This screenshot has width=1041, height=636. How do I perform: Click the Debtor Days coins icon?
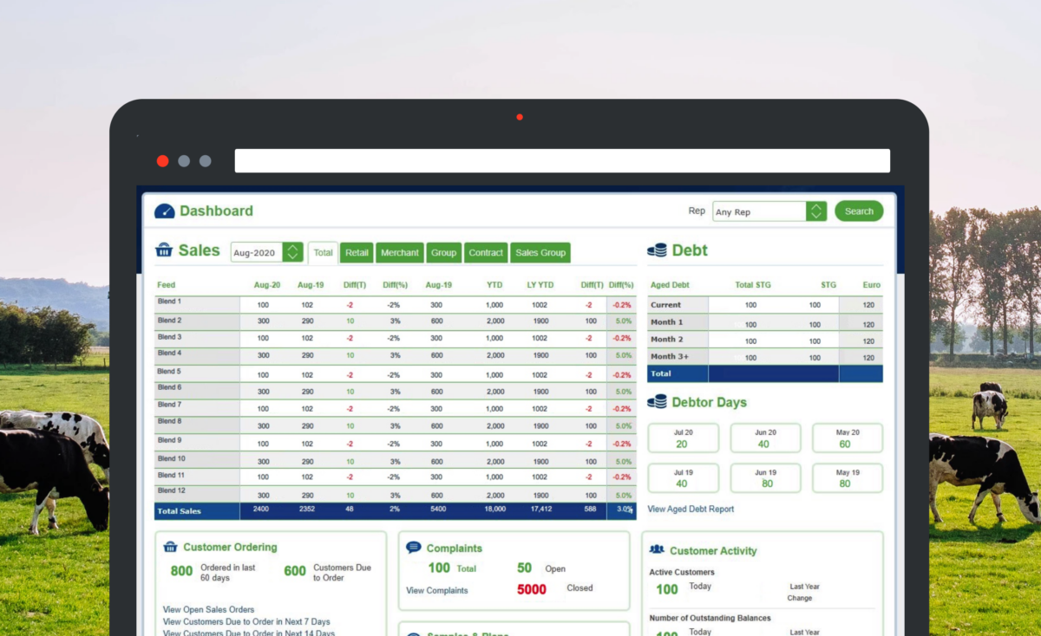(x=657, y=402)
